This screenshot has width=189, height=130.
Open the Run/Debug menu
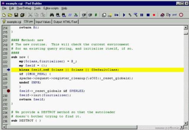coord(24,8)
